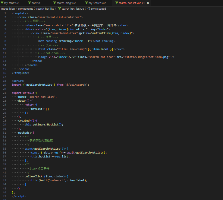Click onItemClick in the @click handler
223x200 pixels.
point(101,33)
